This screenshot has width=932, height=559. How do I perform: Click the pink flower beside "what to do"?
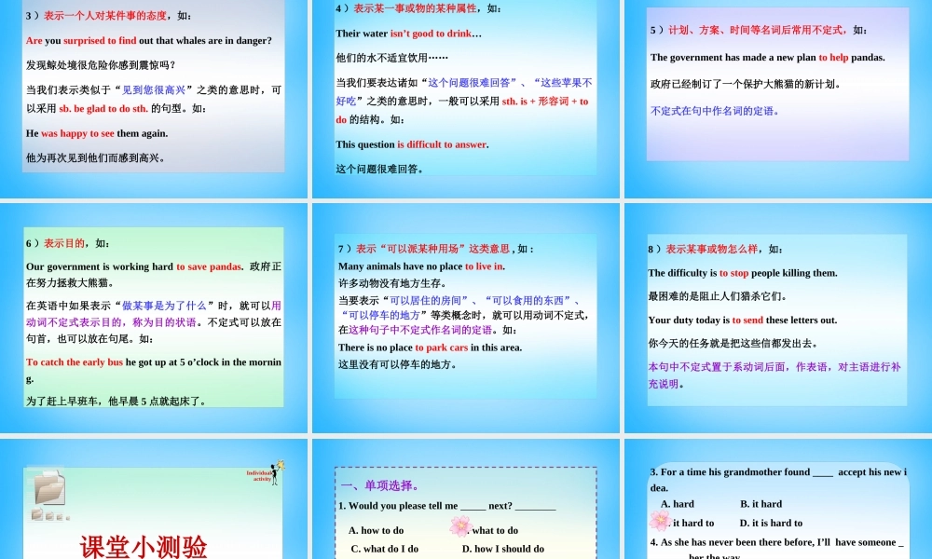[x=462, y=525]
